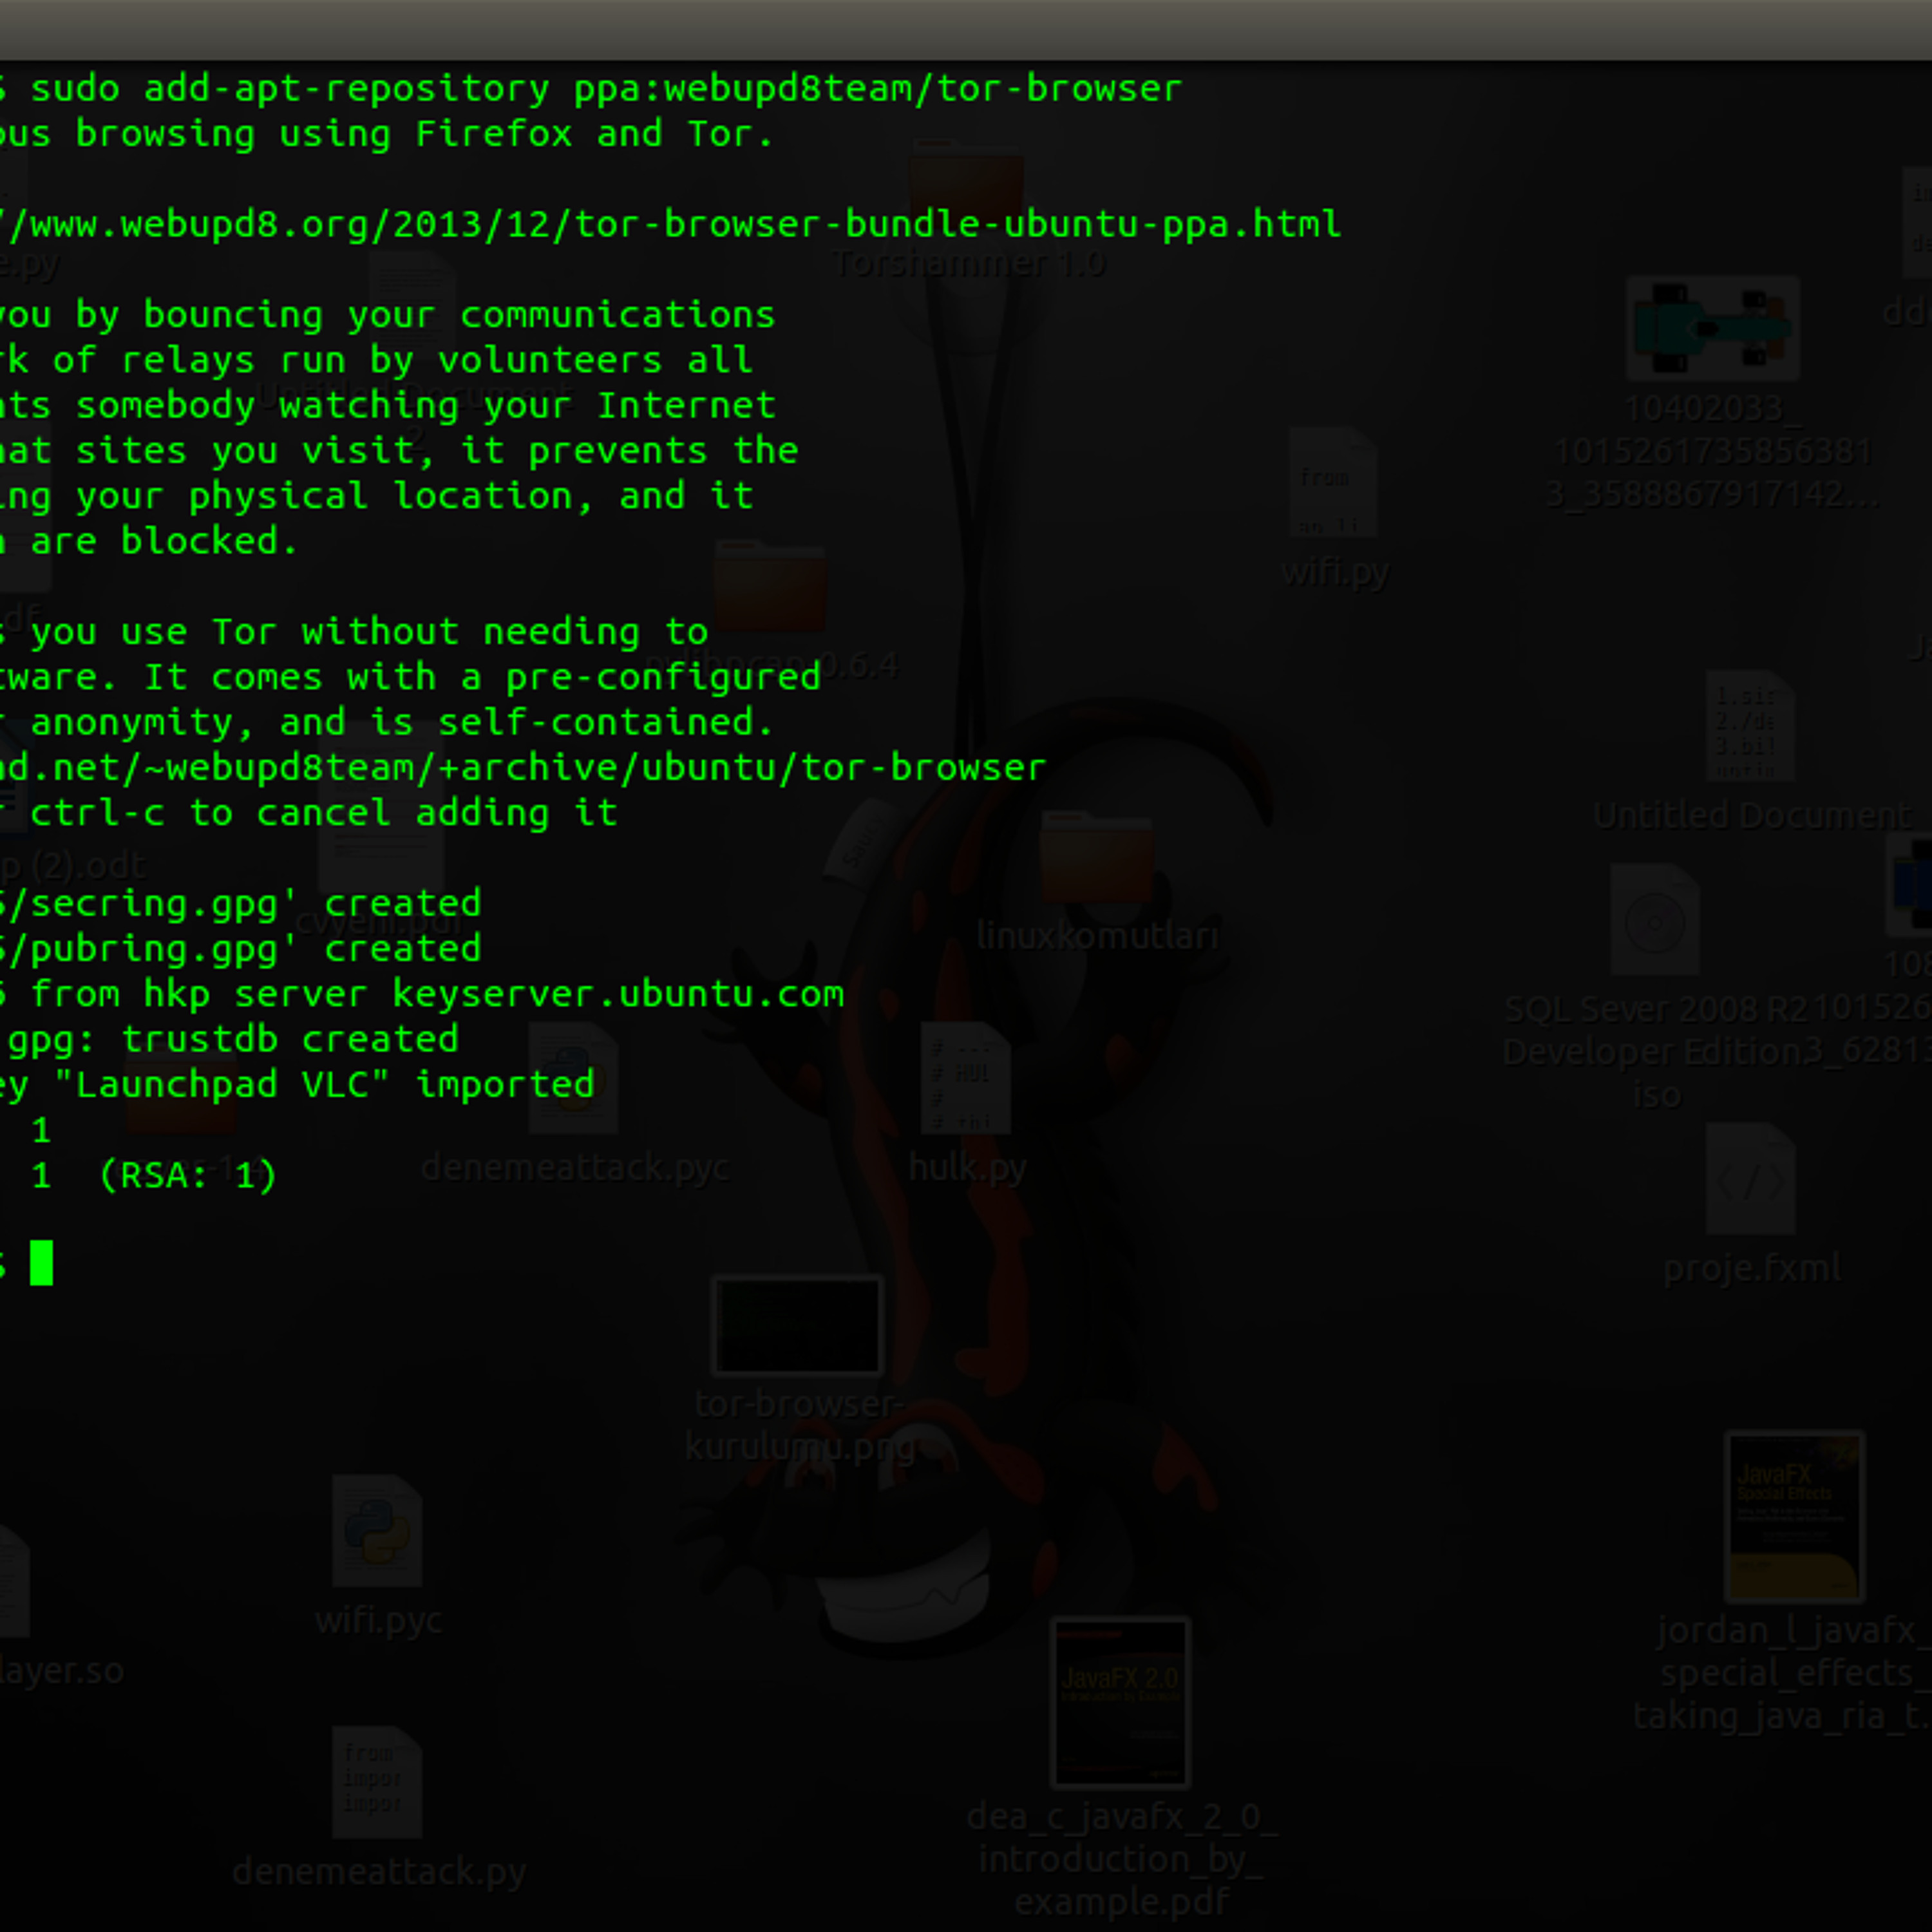Click the wifi.pyc Python file icon
1932x1932 pixels.
coord(377,1530)
